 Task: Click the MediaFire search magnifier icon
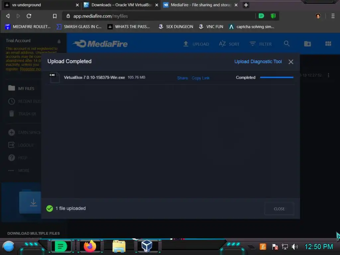tap(287, 43)
